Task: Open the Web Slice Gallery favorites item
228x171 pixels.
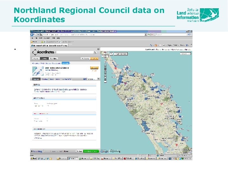Action: pos(66,42)
